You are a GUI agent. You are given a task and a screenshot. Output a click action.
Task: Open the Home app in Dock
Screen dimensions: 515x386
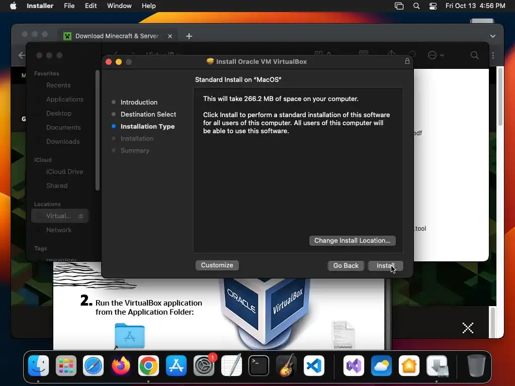[x=409, y=366]
